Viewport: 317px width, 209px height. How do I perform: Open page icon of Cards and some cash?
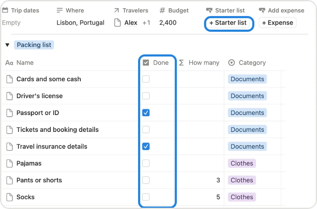[9, 79]
